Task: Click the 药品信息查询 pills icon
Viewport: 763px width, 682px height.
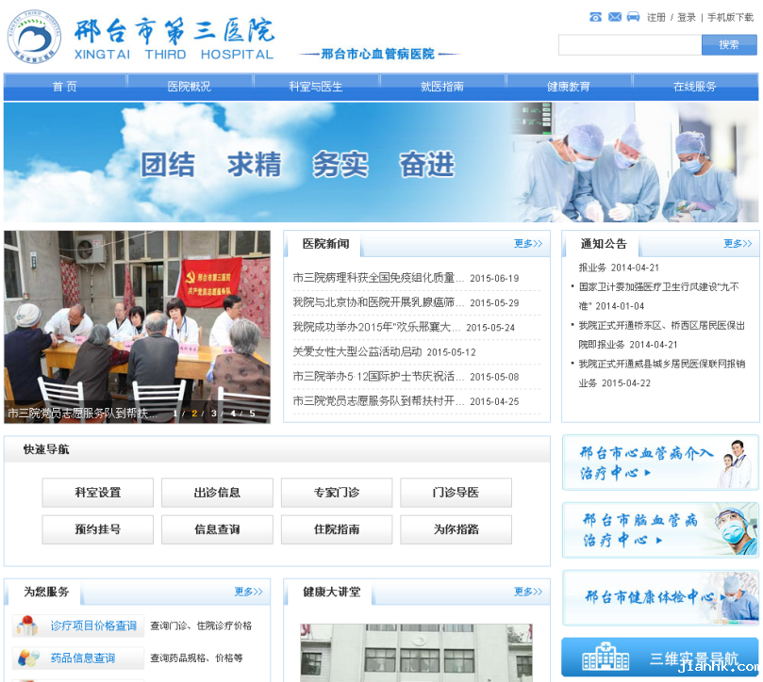Action: (x=28, y=658)
